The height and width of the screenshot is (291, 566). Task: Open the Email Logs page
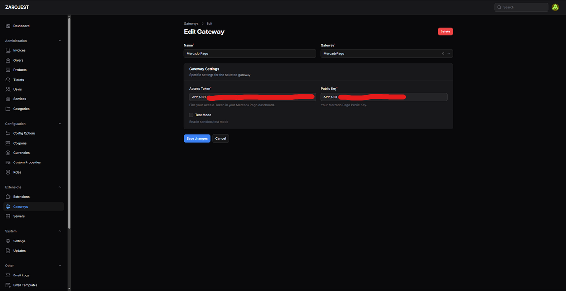tap(34, 275)
